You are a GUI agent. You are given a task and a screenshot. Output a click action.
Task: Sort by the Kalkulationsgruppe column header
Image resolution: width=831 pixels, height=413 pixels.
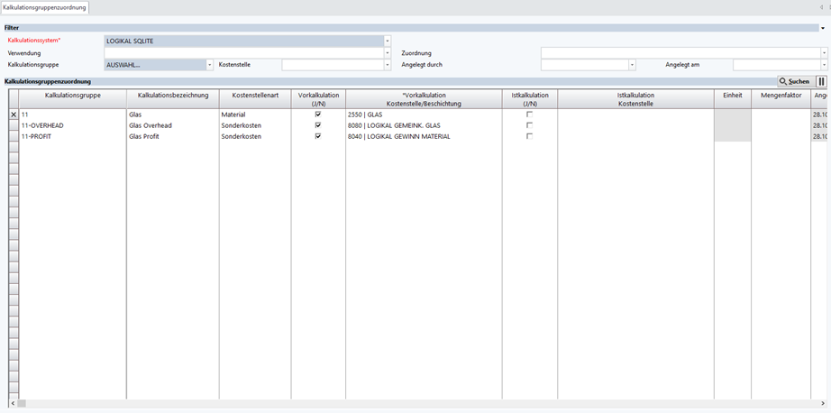[x=73, y=95]
